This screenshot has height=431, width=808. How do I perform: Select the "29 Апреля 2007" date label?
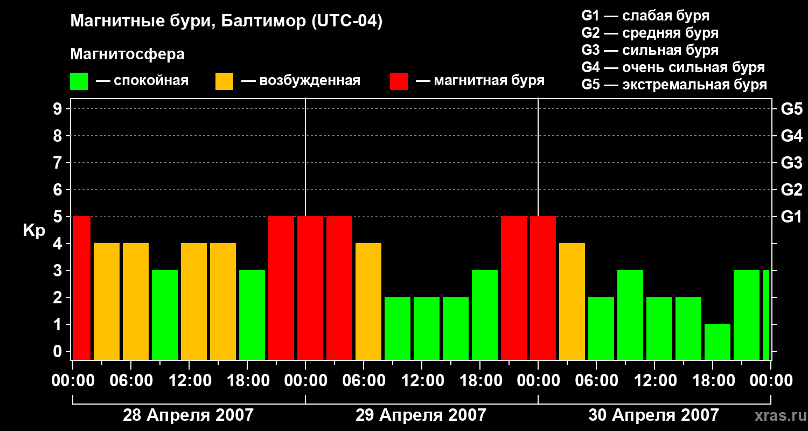click(421, 415)
